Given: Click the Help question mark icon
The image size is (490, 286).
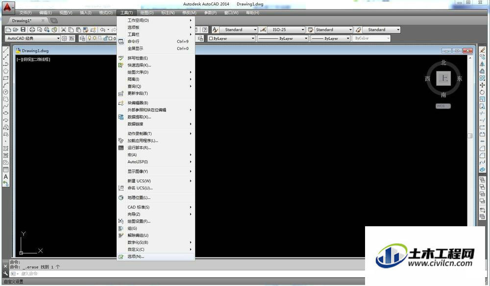Looking at the screenshot, I should 205,30.
